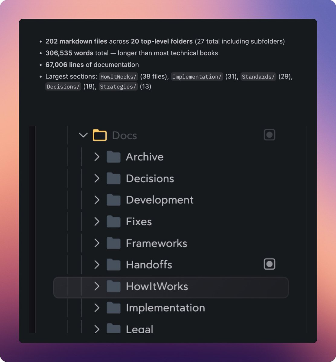This screenshot has height=362, width=336.
Task: Click the HowItWorks folder icon
Action: click(x=113, y=287)
